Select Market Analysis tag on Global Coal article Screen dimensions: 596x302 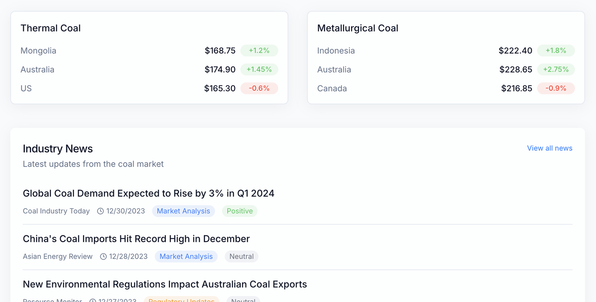tap(183, 211)
